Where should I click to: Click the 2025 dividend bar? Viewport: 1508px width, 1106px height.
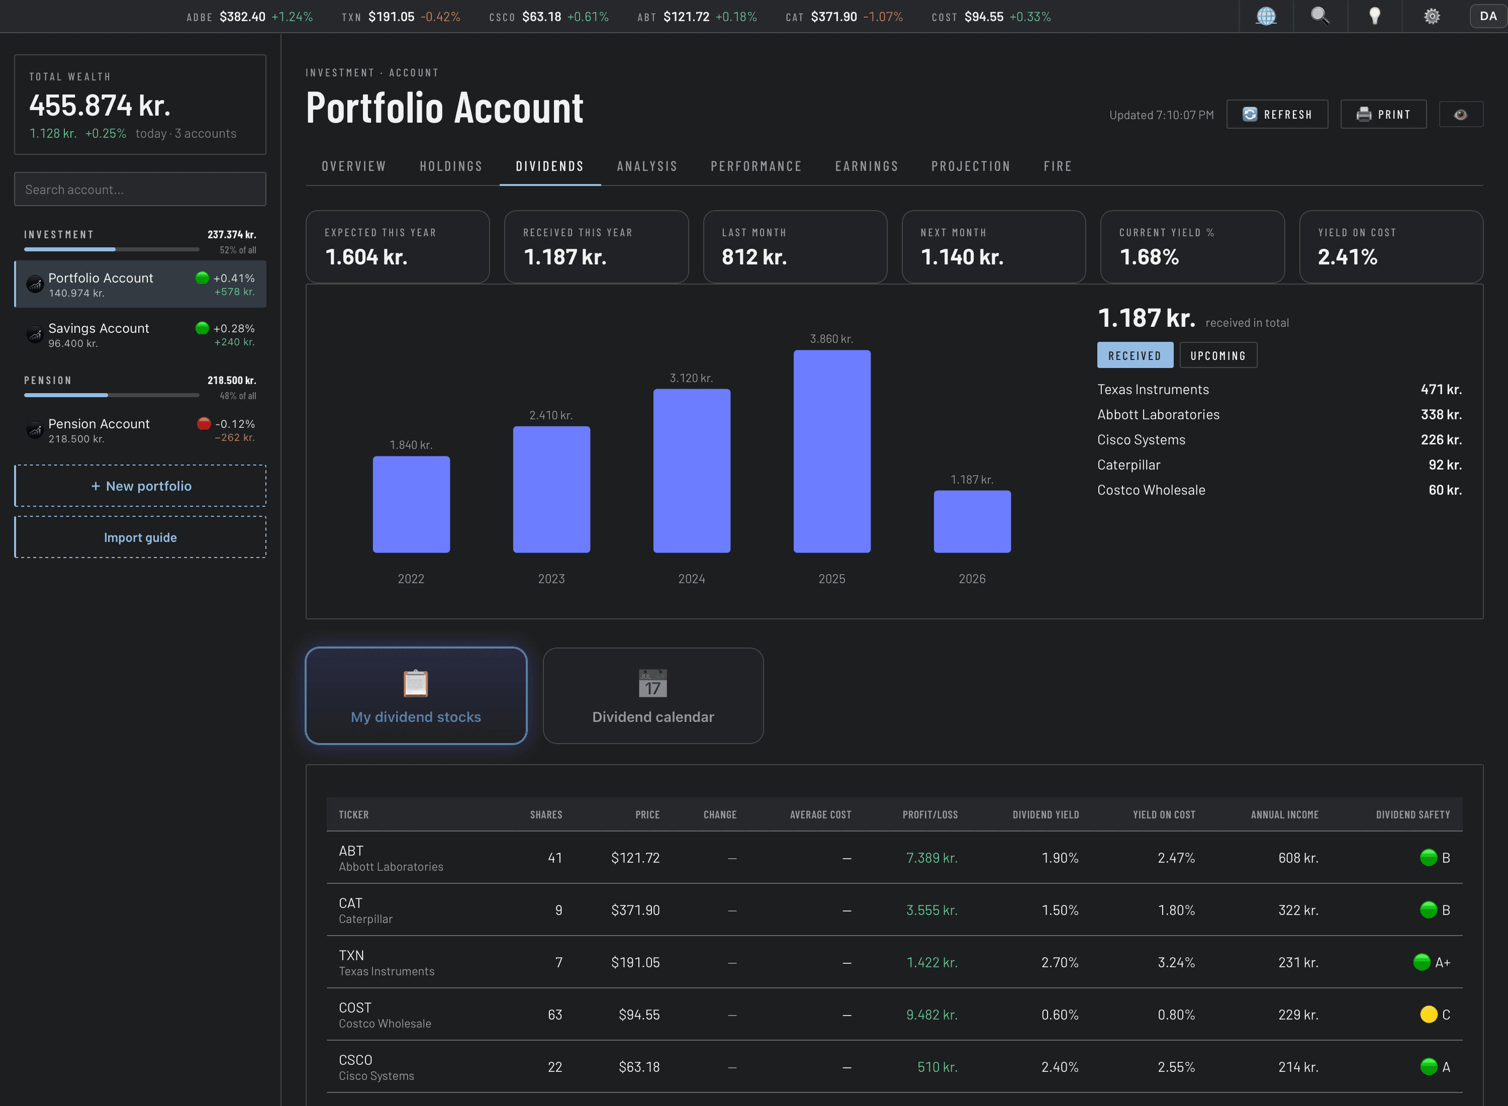832,451
